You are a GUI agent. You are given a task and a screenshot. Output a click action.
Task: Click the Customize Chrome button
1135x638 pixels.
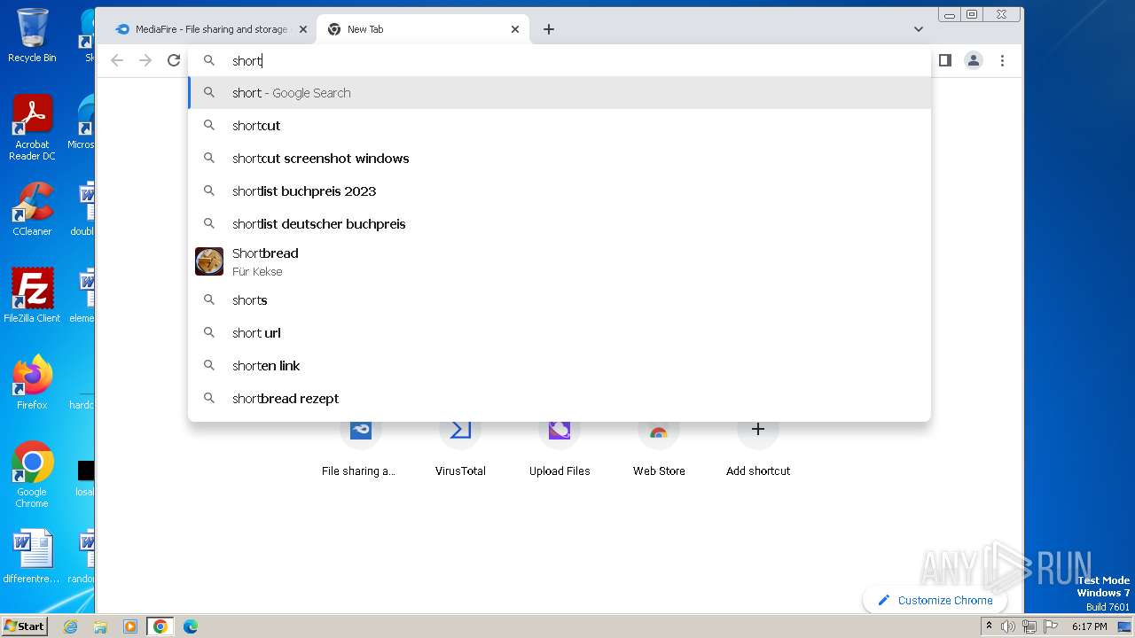click(x=935, y=600)
